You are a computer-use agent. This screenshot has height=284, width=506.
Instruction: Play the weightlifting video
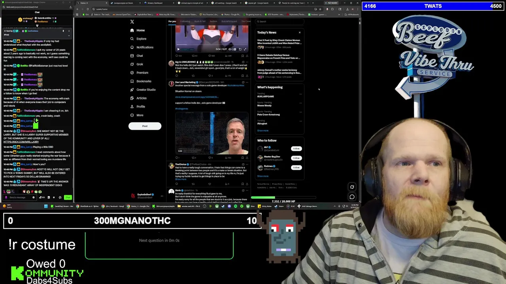178,49
